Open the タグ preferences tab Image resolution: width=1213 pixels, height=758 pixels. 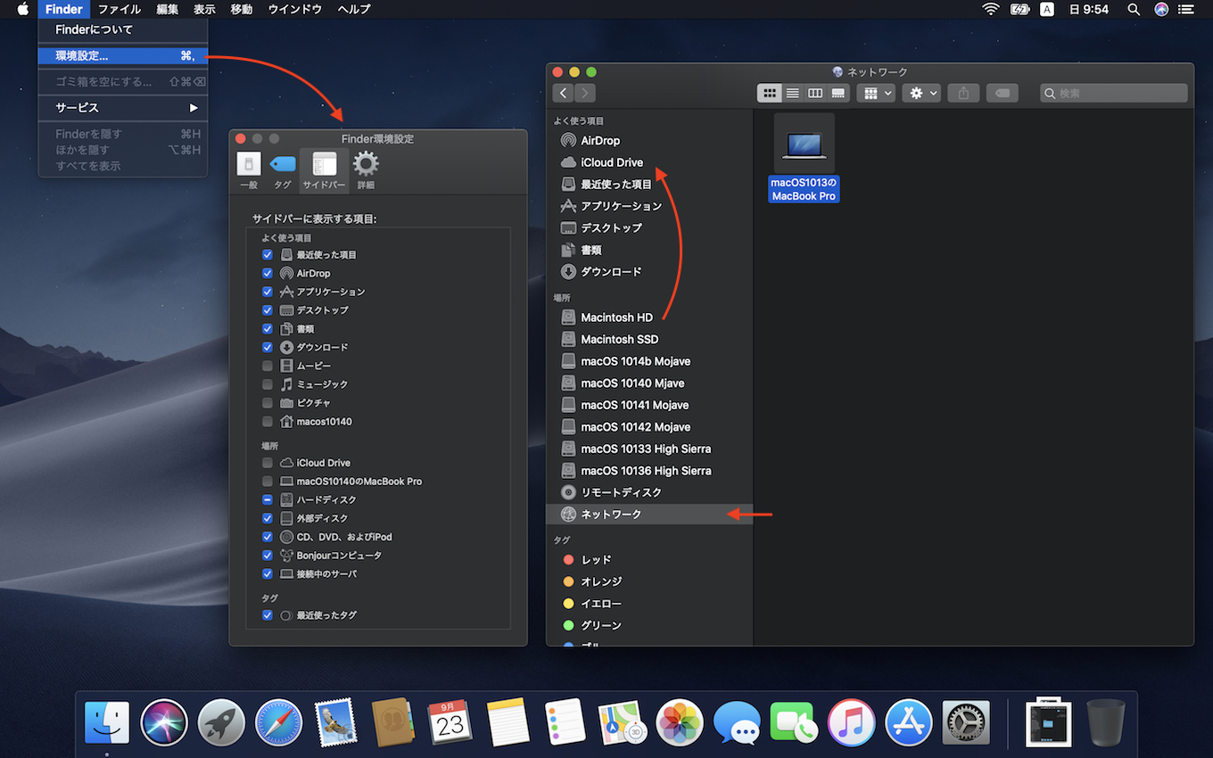pyautogui.click(x=283, y=169)
